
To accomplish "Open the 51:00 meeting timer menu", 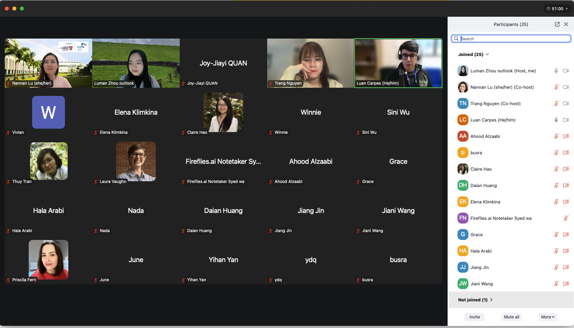I will [557, 9].
